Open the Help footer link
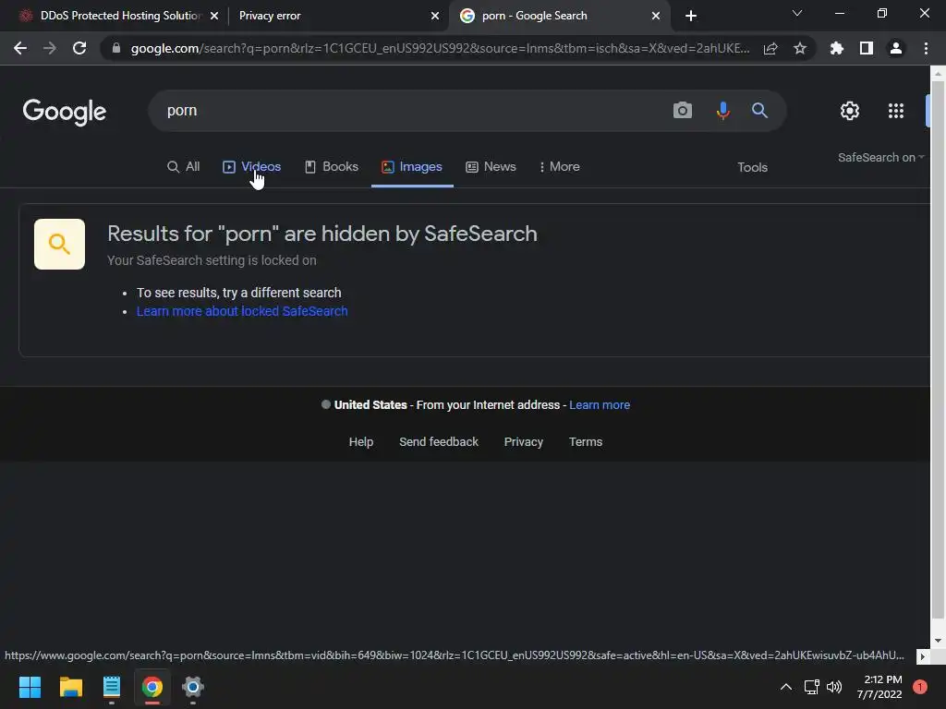This screenshot has height=709, width=946. point(361,442)
